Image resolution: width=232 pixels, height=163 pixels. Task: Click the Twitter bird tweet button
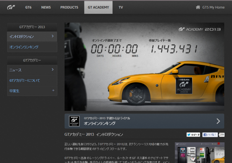click(193, 135)
